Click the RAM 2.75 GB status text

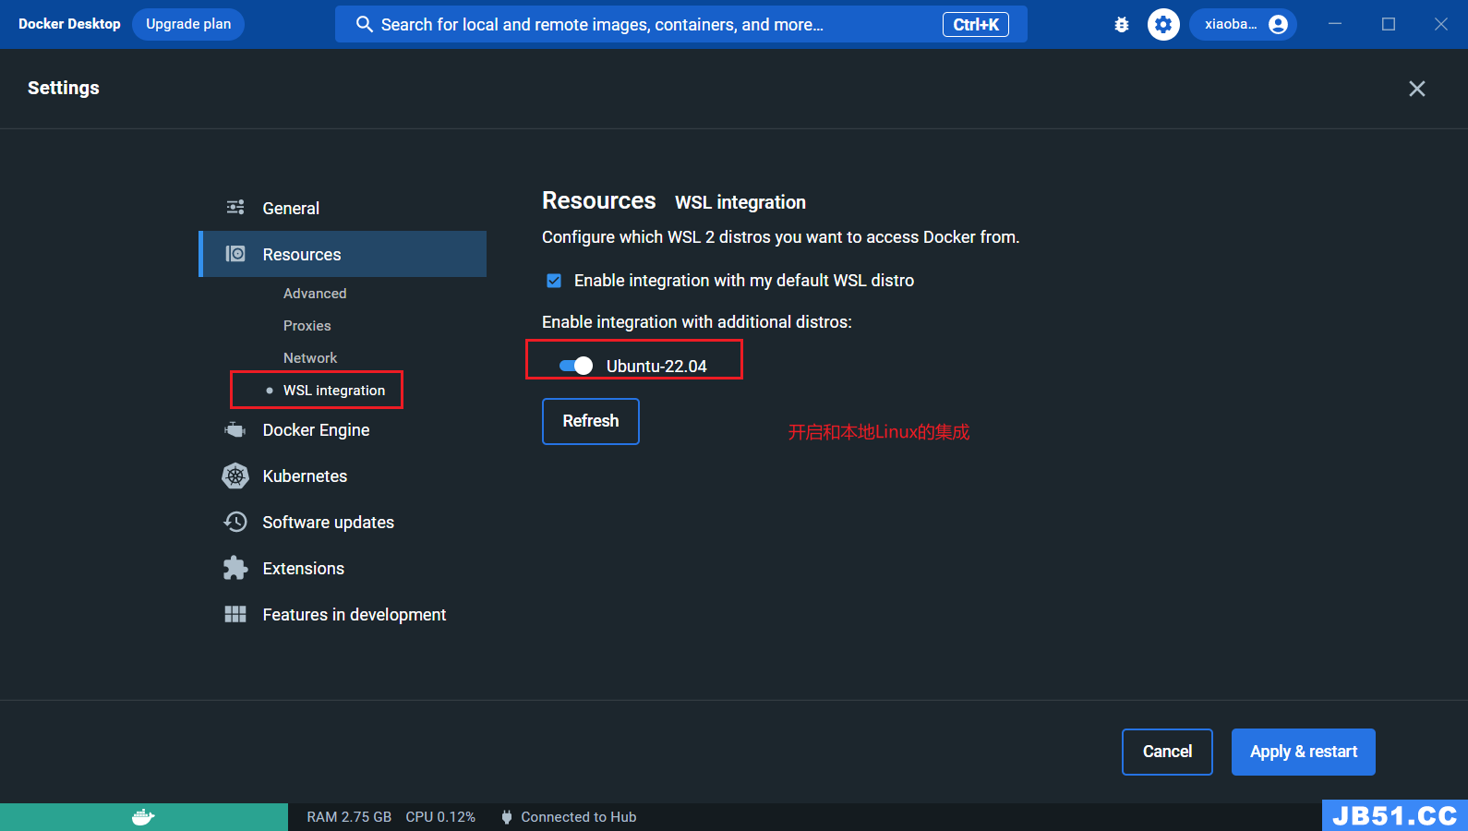click(349, 817)
